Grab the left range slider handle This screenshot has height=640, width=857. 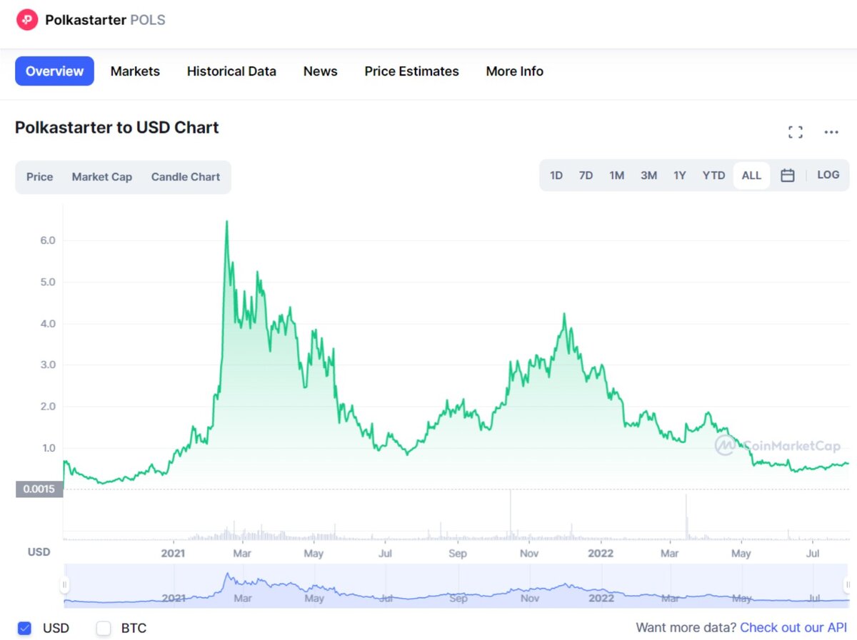click(x=64, y=585)
